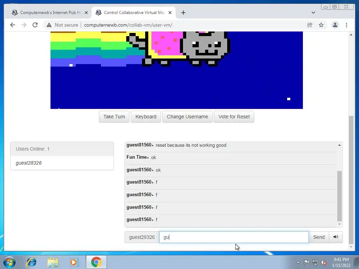Screen dimensions: 359x269
Task: Open Windows Media Player on taskbar
Action: point(74,262)
